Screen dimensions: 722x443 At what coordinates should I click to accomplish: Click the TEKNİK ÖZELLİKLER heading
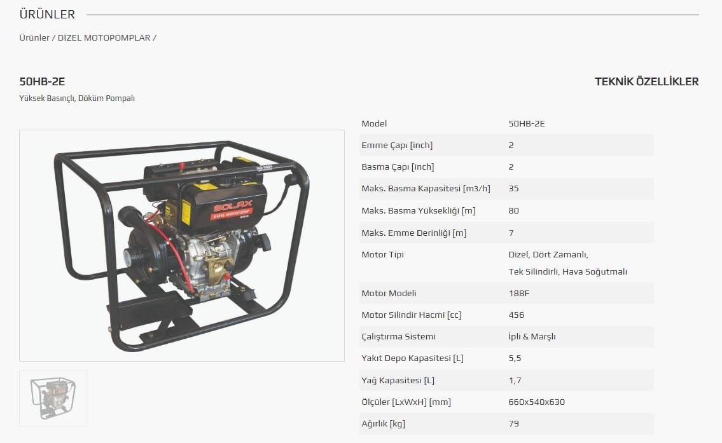(x=646, y=81)
